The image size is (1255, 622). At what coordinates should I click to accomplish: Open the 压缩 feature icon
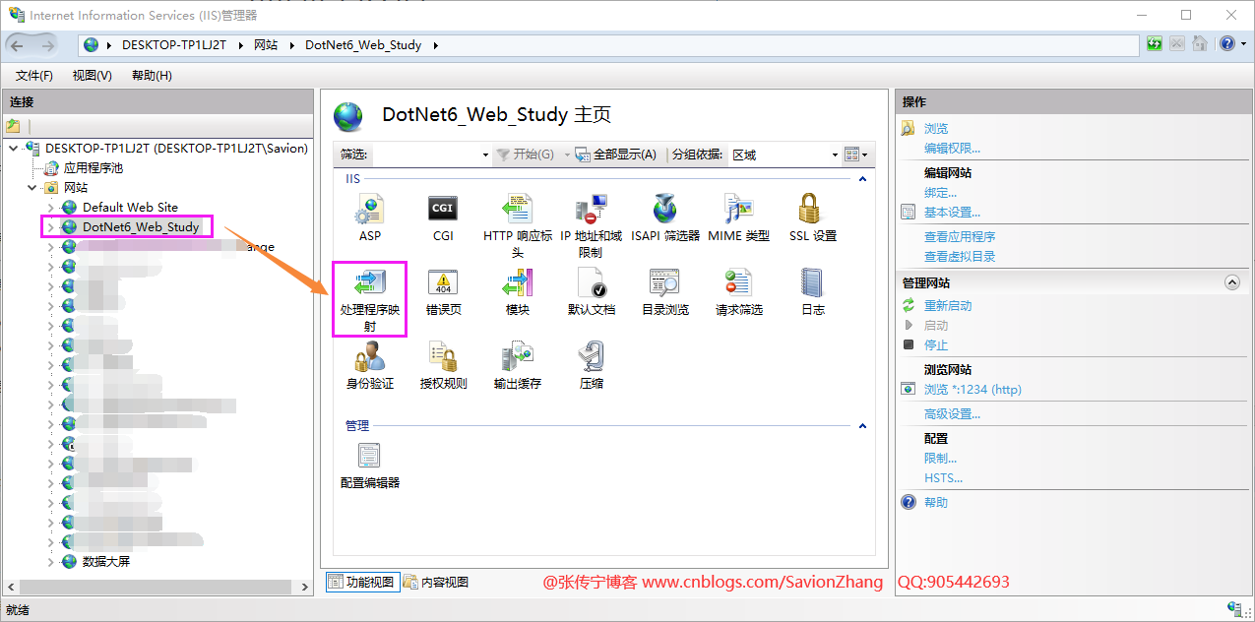(591, 357)
